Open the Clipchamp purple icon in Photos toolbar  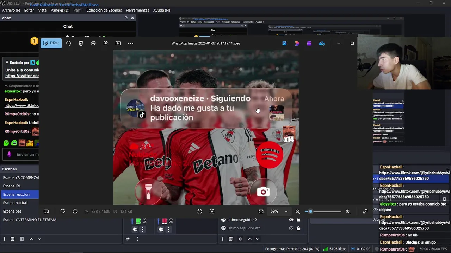click(x=309, y=43)
